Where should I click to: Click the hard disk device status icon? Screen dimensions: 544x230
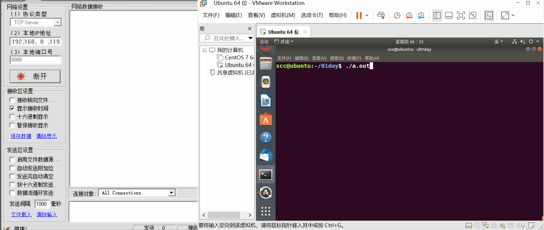(469, 226)
